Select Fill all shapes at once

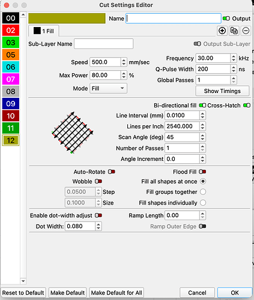tap(203, 181)
